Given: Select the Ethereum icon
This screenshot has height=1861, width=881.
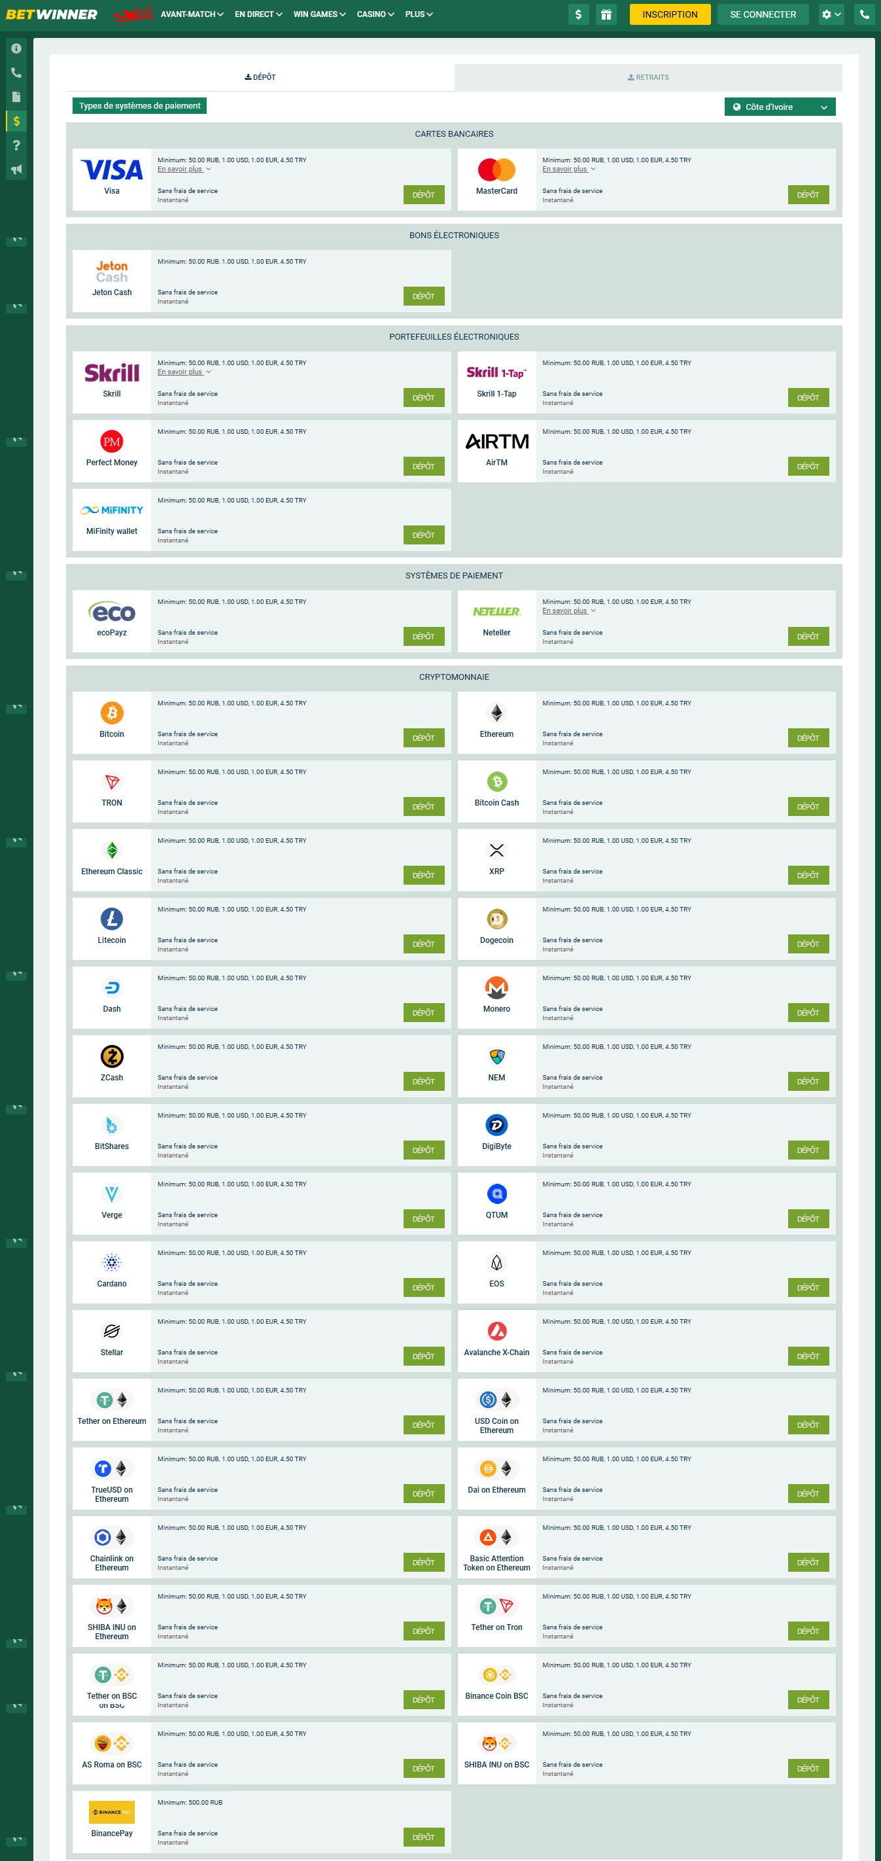Looking at the screenshot, I should [x=497, y=713].
